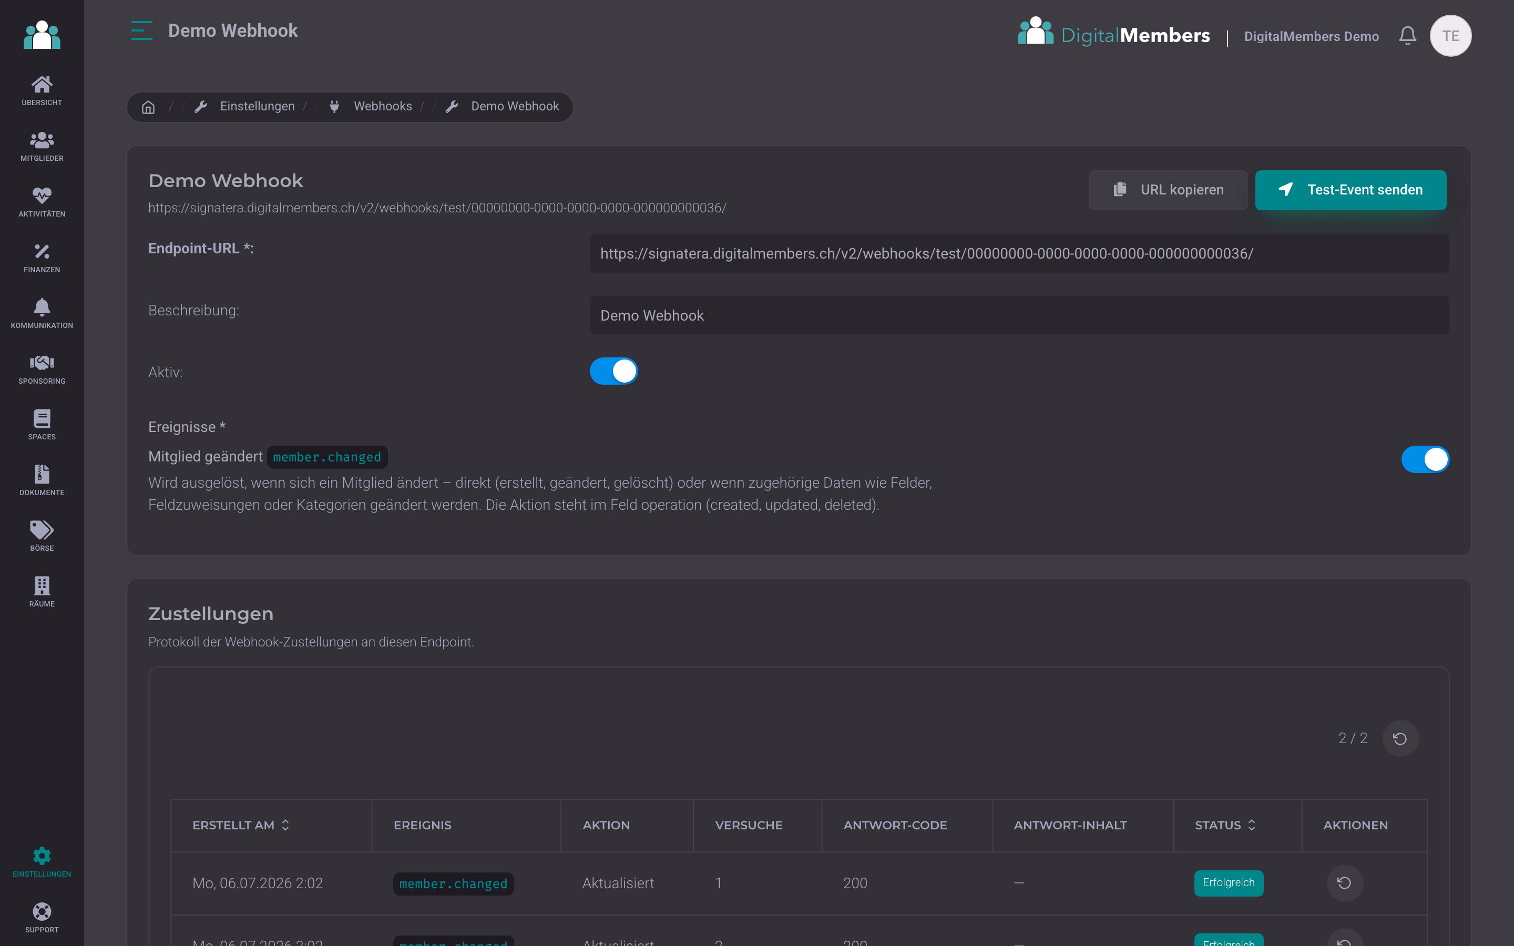
Task: Click the Antwort-Code column header
Action: [895, 825]
